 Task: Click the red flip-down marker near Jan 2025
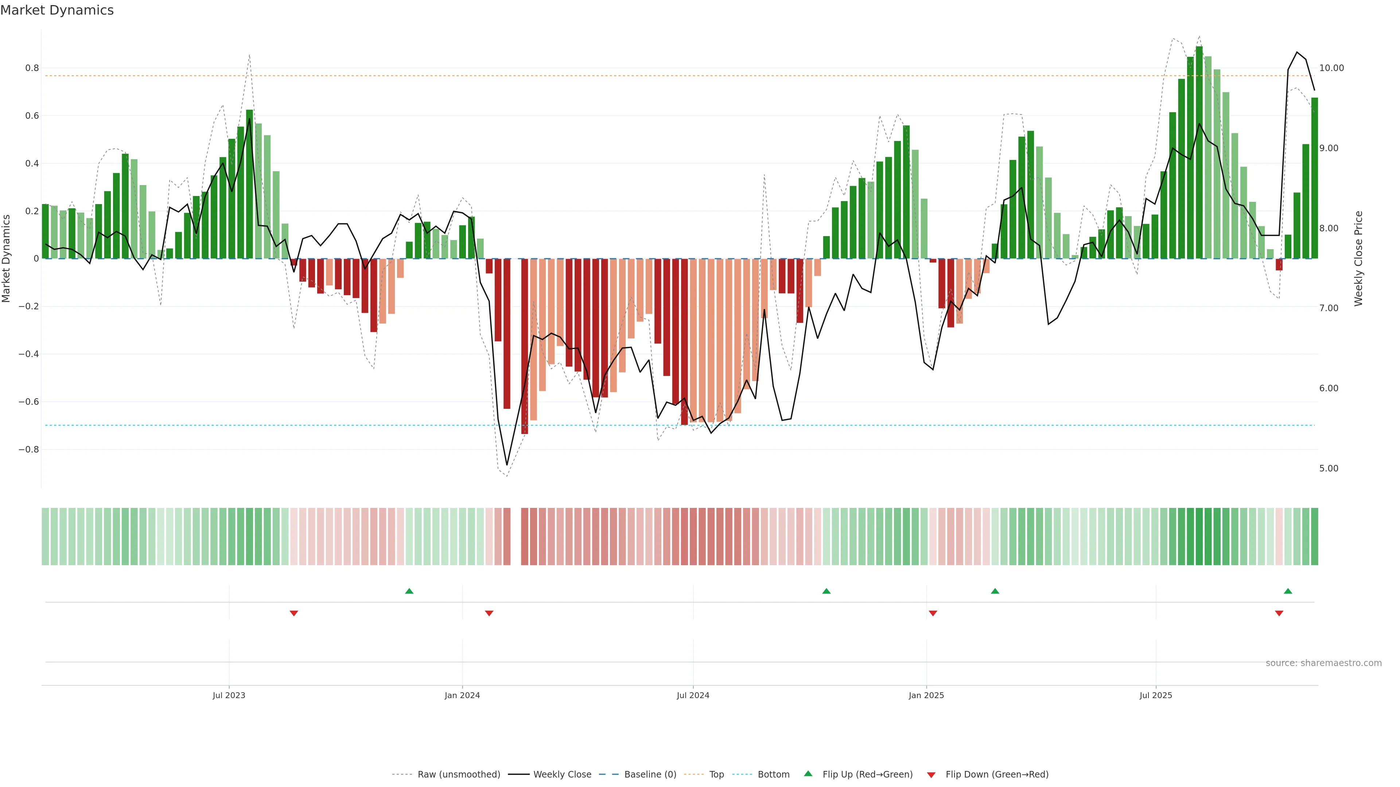click(933, 613)
